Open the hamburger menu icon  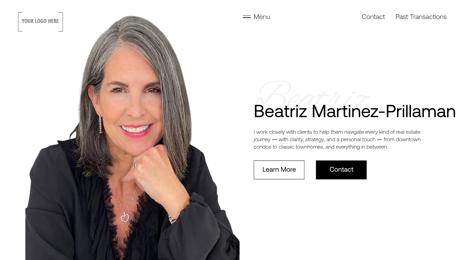click(x=247, y=17)
